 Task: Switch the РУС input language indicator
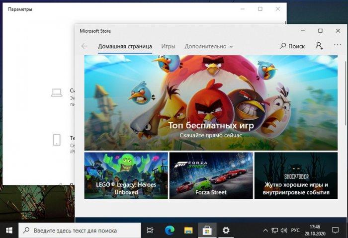point(295,231)
